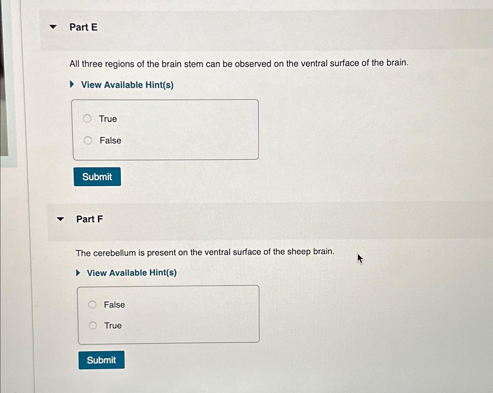Click the False option label text in Part F
The width and height of the screenshot is (493, 393).
114,304
